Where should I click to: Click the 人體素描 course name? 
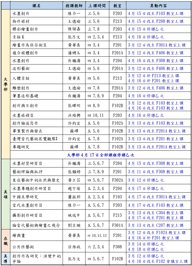(x=21, y=78)
